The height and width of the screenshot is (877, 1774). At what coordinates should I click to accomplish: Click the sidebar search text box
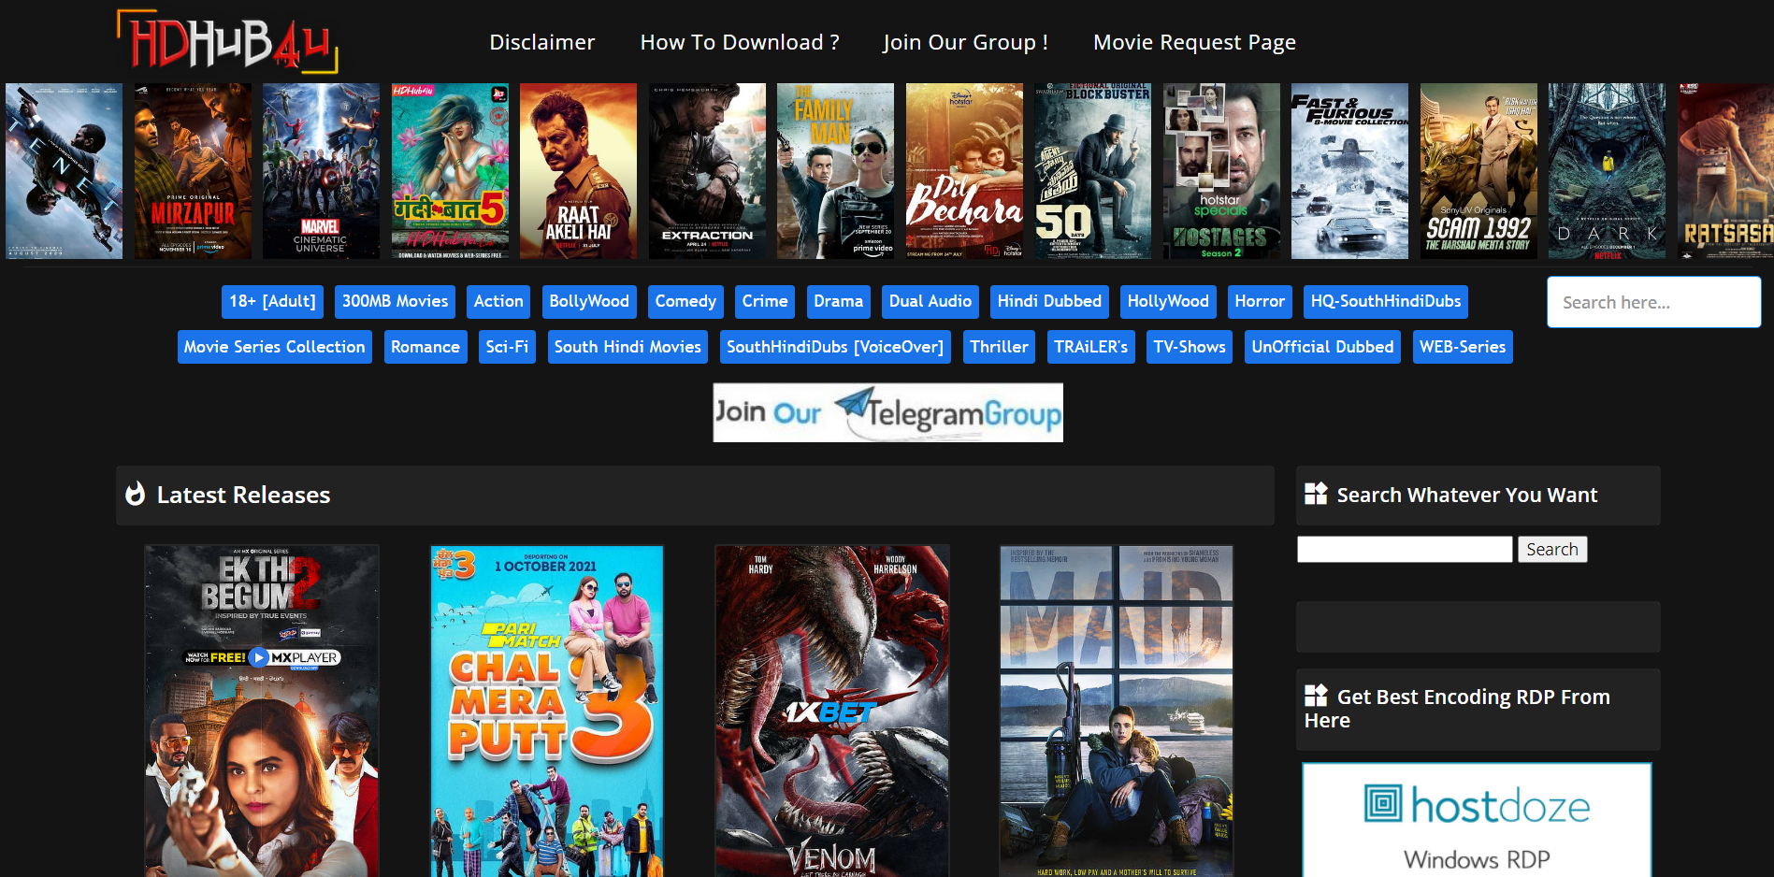point(1404,549)
